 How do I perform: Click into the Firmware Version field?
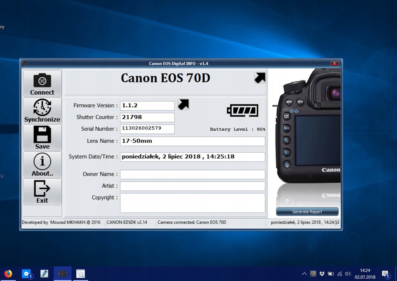(x=147, y=105)
